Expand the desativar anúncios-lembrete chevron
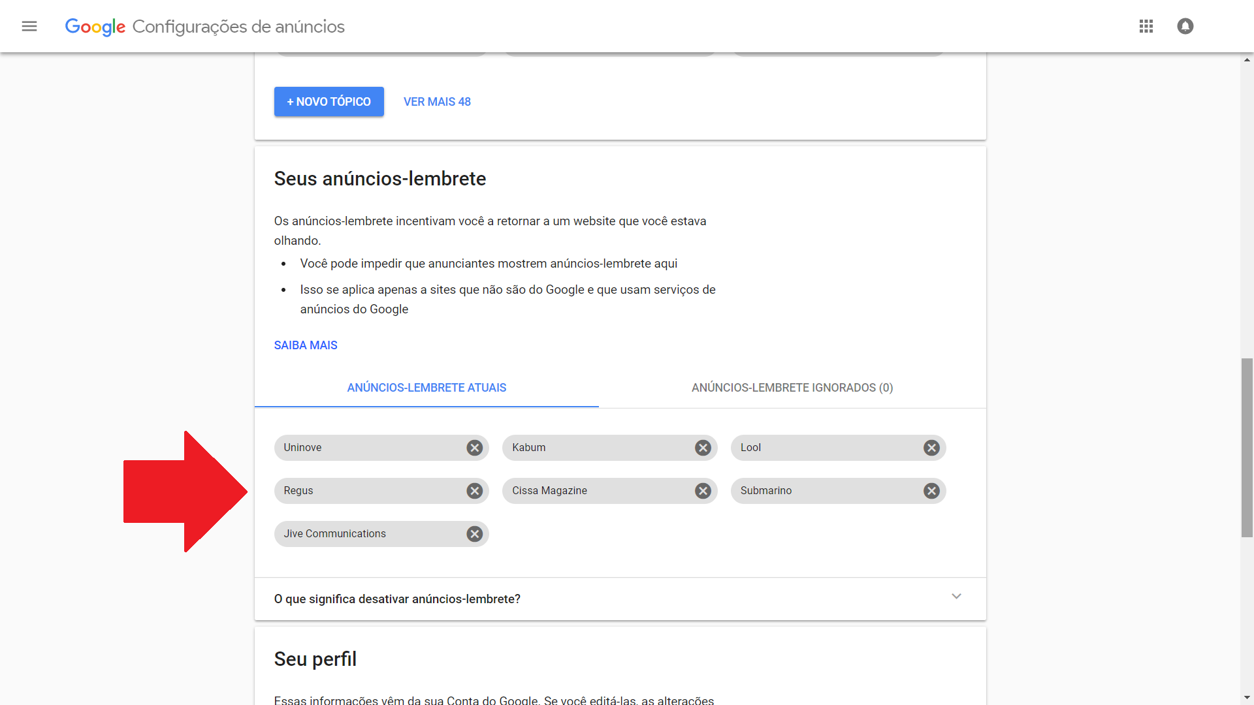The height and width of the screenshot is (705, 1254). coord(956,597)
